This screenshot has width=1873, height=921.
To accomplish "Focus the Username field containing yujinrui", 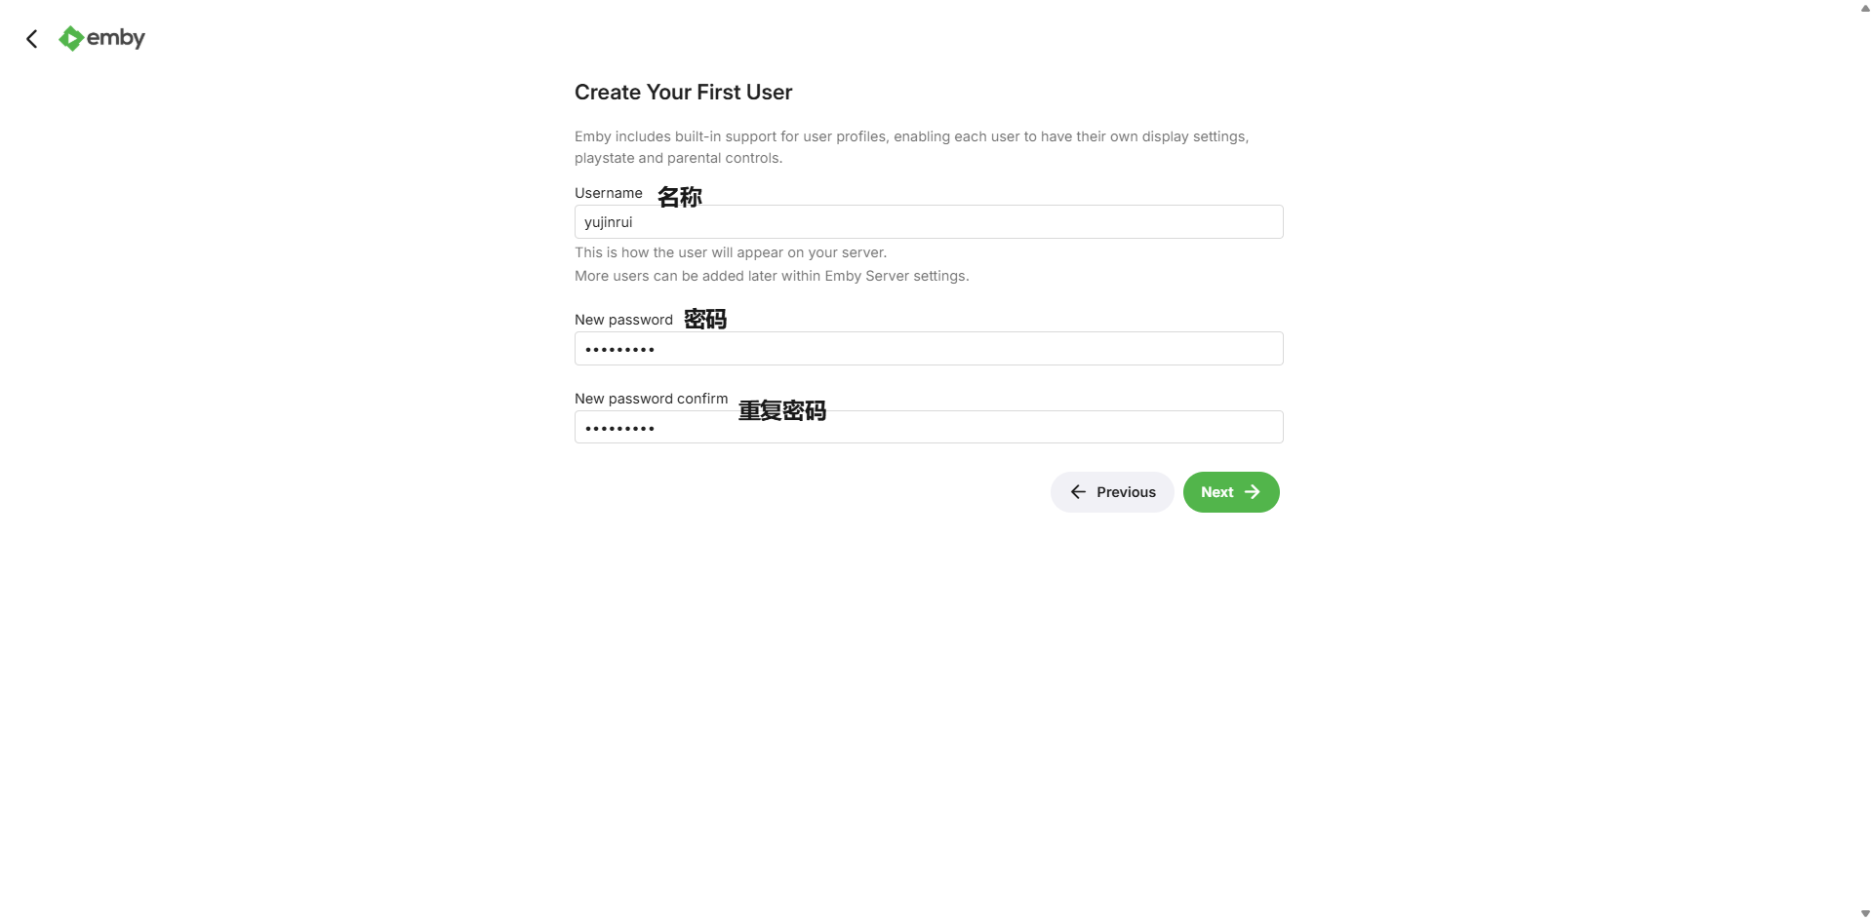I will [928, 222].
